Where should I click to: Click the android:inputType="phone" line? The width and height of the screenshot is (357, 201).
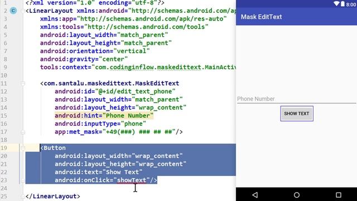click(x=100, y=123)
